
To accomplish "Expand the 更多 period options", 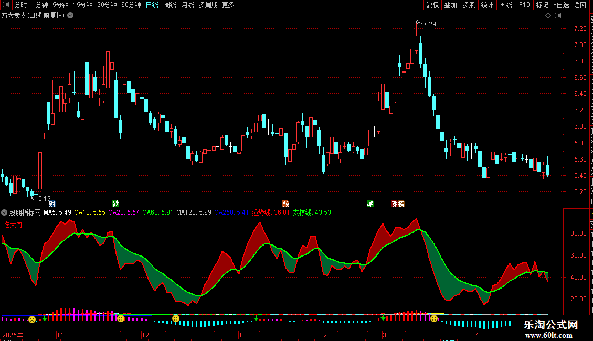I will click(x=231, y=5).
